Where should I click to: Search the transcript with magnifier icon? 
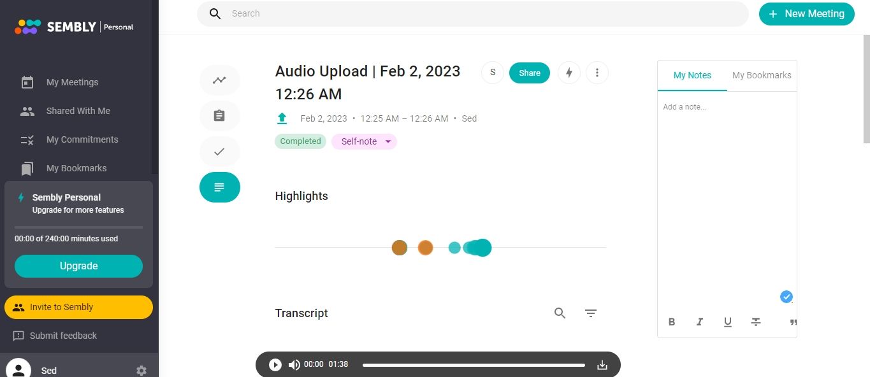click(x=560, y=313)
